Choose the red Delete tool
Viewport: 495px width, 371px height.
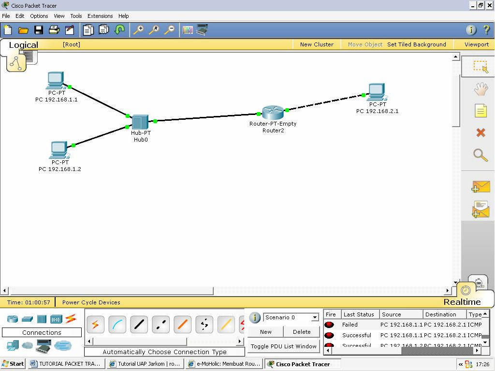click(x=480, y=132)
